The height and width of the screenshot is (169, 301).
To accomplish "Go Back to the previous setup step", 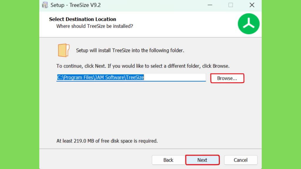I will [168, 160].
